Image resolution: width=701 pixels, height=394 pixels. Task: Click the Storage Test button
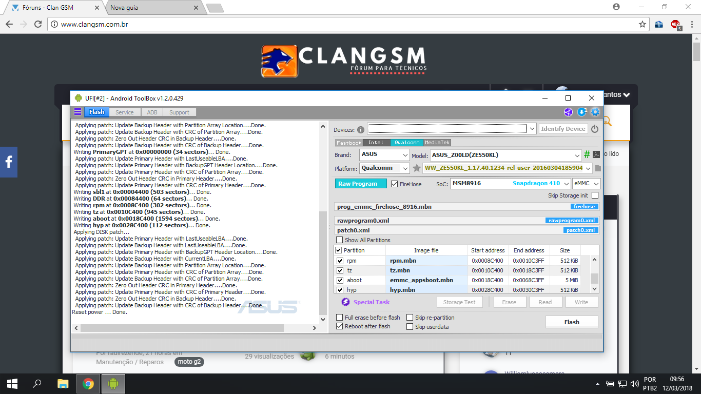(459, 302)
